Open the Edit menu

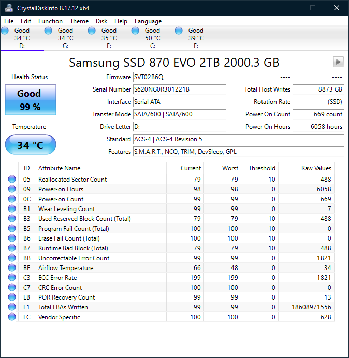tap(25, 21)
